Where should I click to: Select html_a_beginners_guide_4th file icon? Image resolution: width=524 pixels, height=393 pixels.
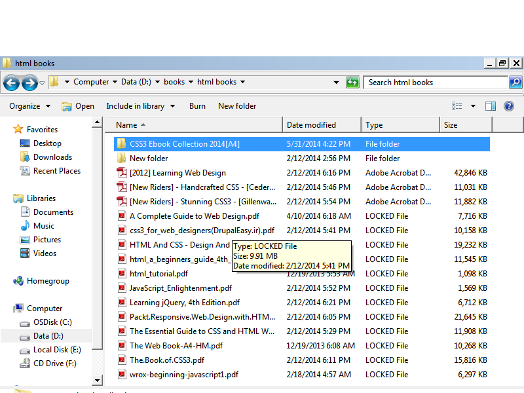click(122, 259)
